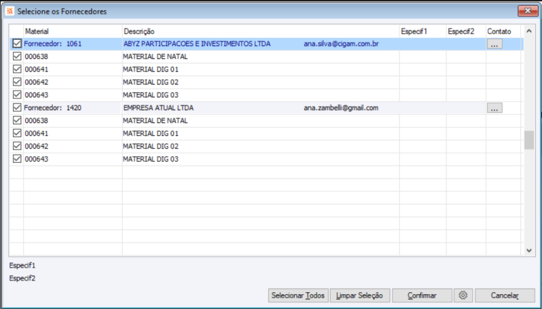Click code 000641 under Fornecedor 1061
This screenshot has width=542, height=309.
click(37, 70)
